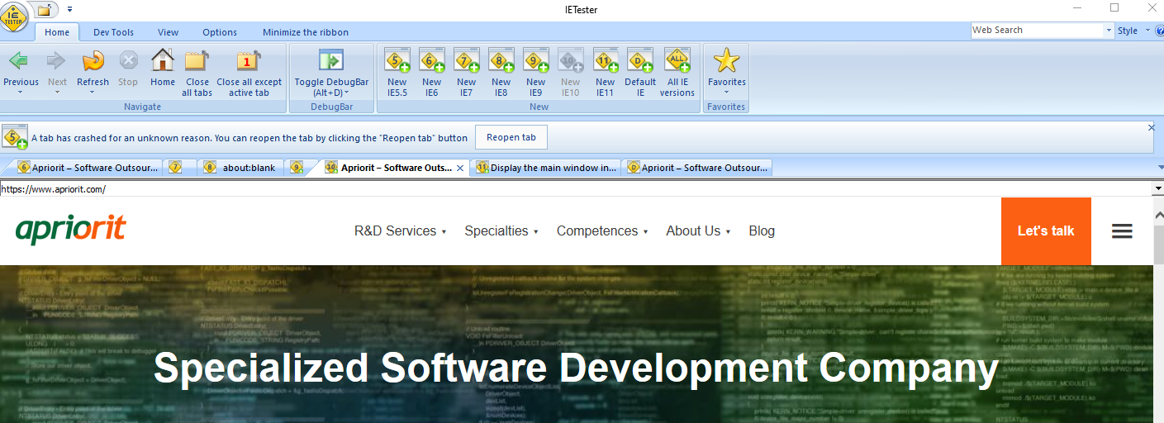Click the address bar URL field
This screenshot has width=1164, height=423.
[576, 189]
